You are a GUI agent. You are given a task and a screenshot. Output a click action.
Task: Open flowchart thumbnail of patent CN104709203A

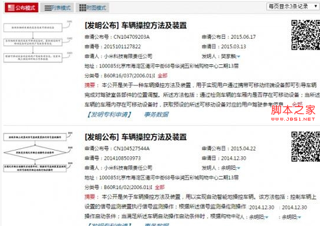pos(38,42)
